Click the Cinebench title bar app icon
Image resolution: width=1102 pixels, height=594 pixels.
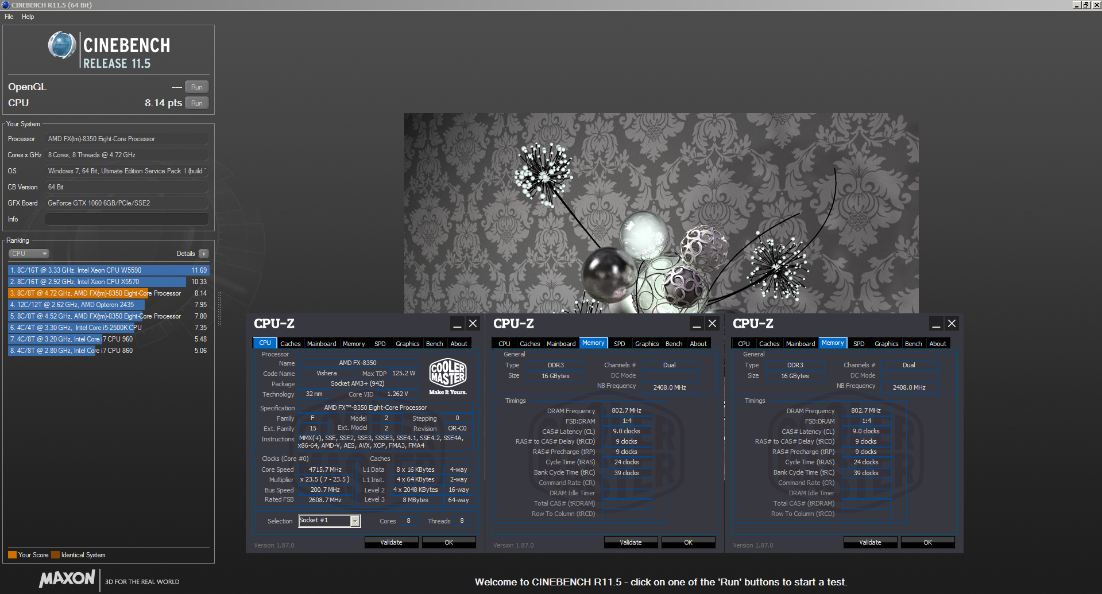pos(6,5)
